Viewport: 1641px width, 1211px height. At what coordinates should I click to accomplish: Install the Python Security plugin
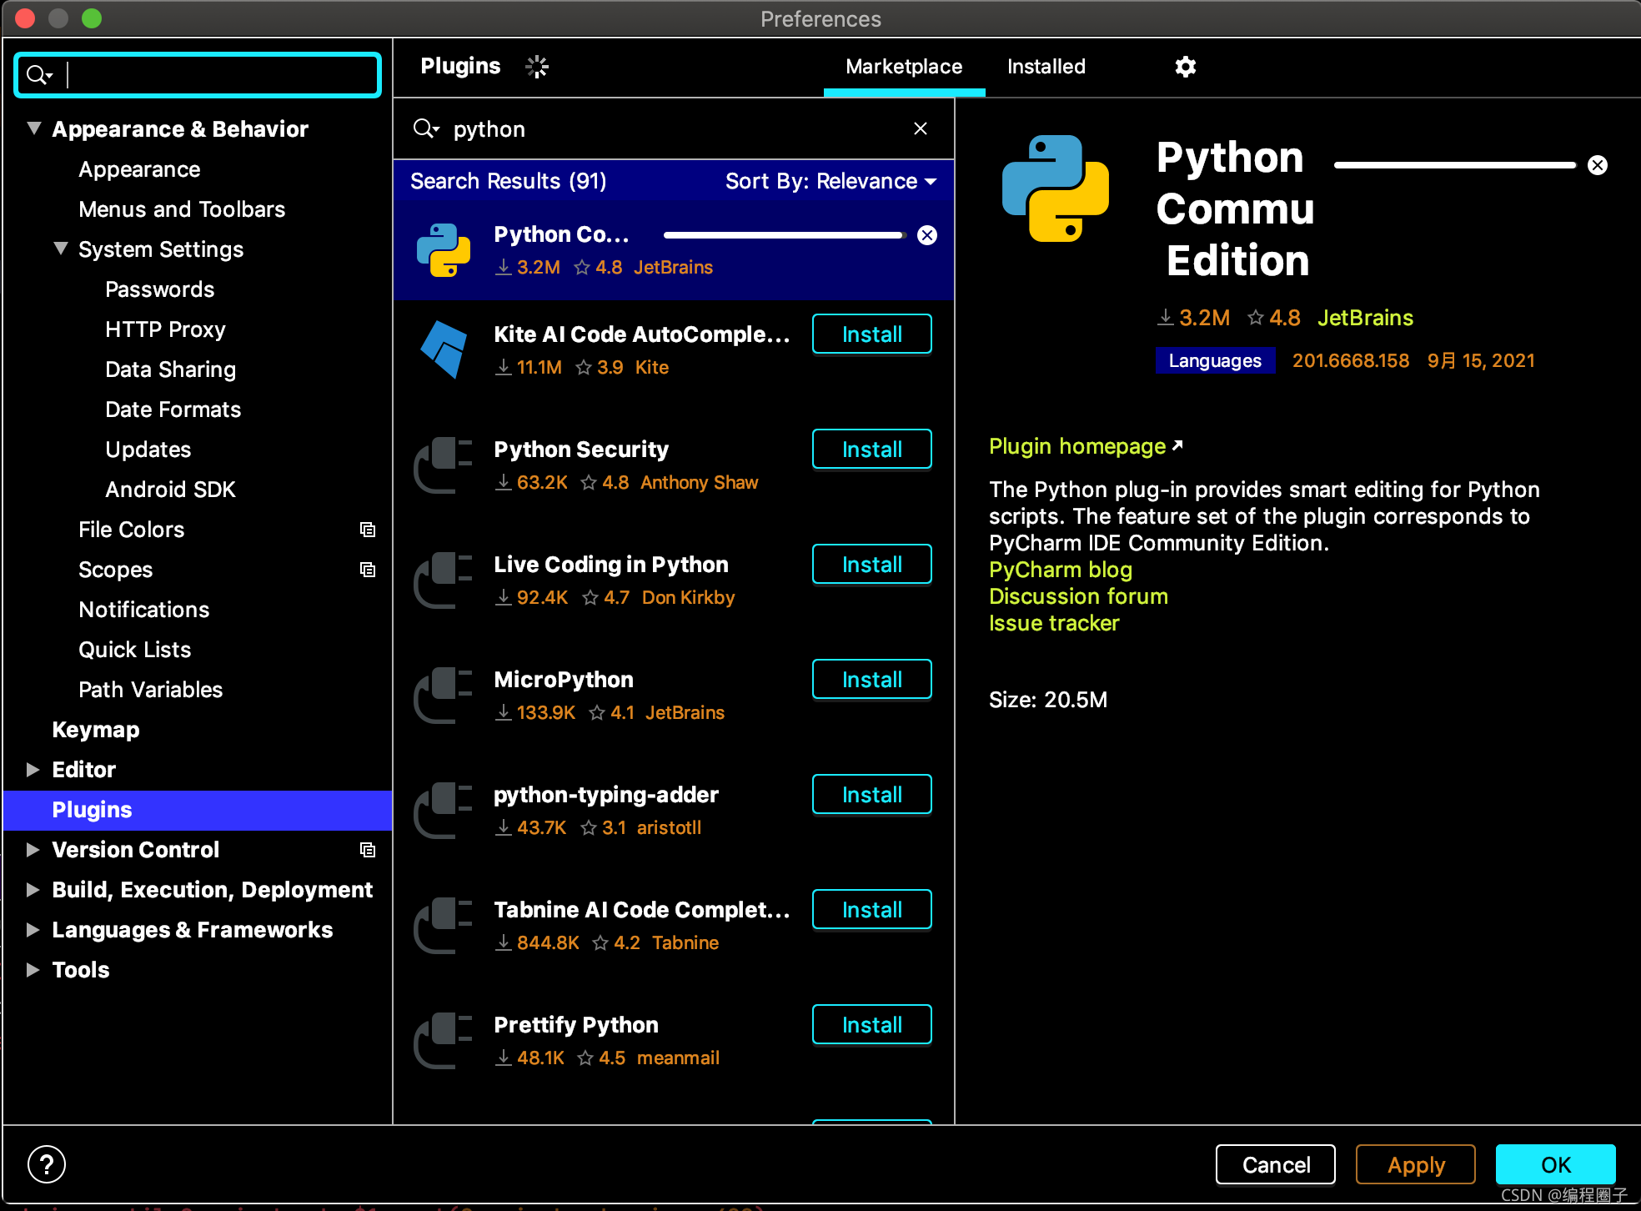871,450
